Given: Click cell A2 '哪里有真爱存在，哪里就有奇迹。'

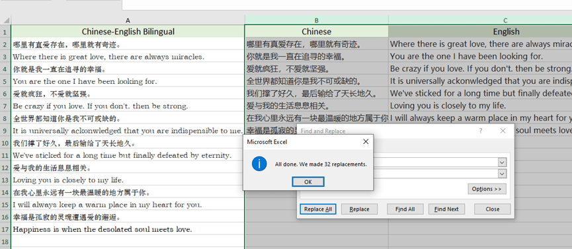Looking at the screenshot, I should [128, 44].
